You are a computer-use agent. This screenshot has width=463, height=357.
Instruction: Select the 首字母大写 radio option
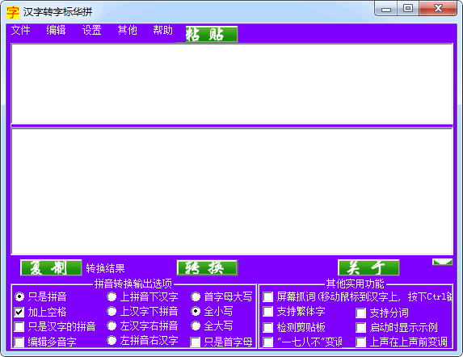[x=196, y=296]
